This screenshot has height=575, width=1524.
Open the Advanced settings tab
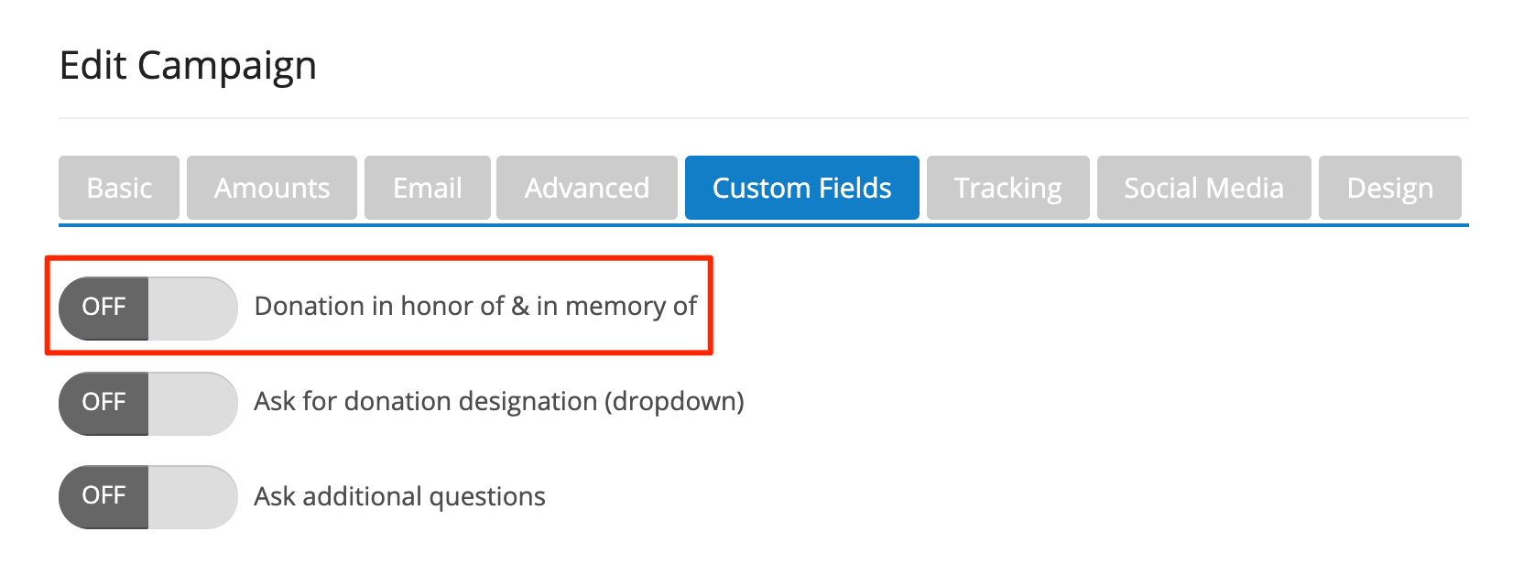click(587, 188)
